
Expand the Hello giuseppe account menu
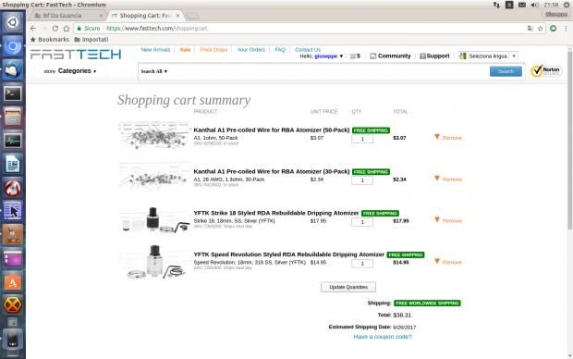click(x=322, y=56)
